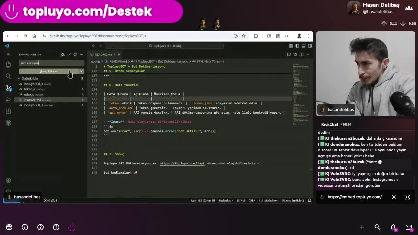Open Source Control view with badge
Viewport: 418px width, 235px height.
(8, 87)
